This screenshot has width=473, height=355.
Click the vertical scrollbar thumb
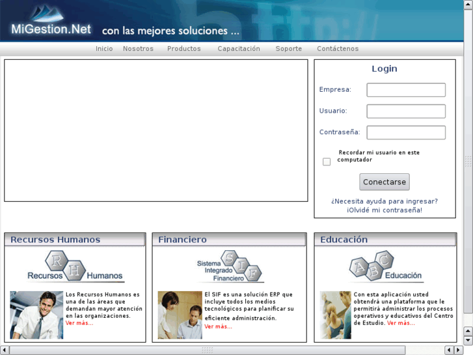pos(468,162)
